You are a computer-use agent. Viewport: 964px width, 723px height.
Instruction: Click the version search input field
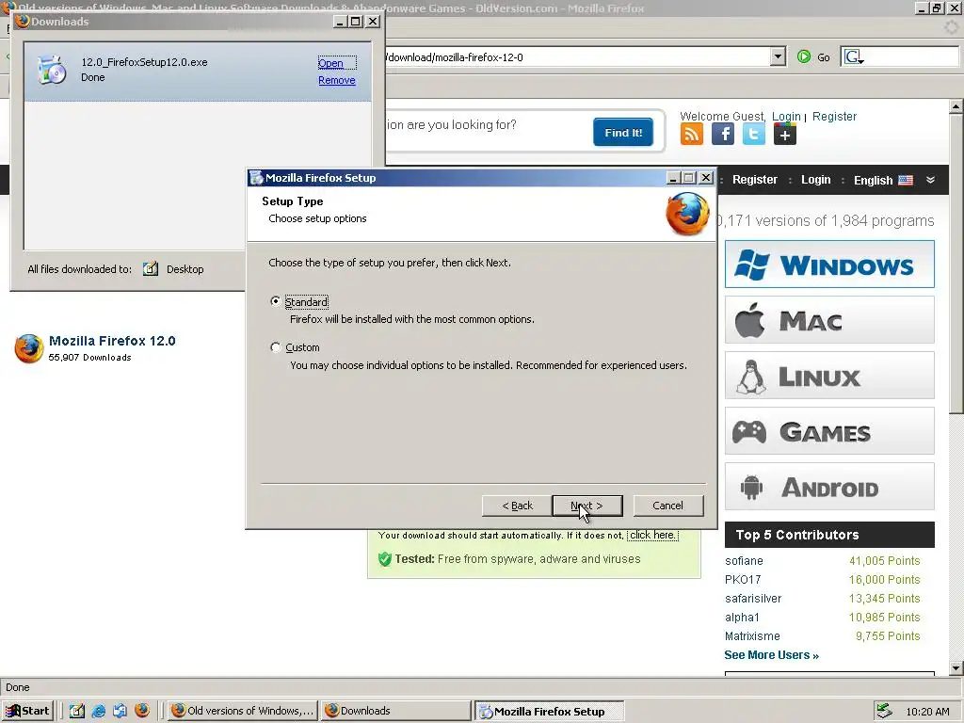coord(486,125)
